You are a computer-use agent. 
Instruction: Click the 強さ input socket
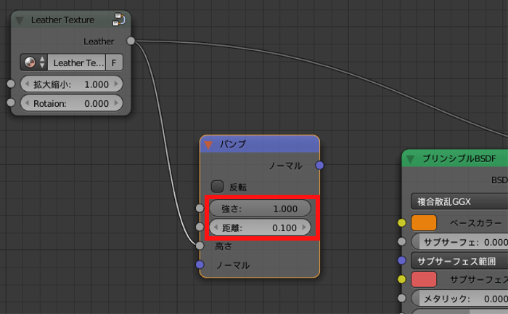[x=200, y=208]
